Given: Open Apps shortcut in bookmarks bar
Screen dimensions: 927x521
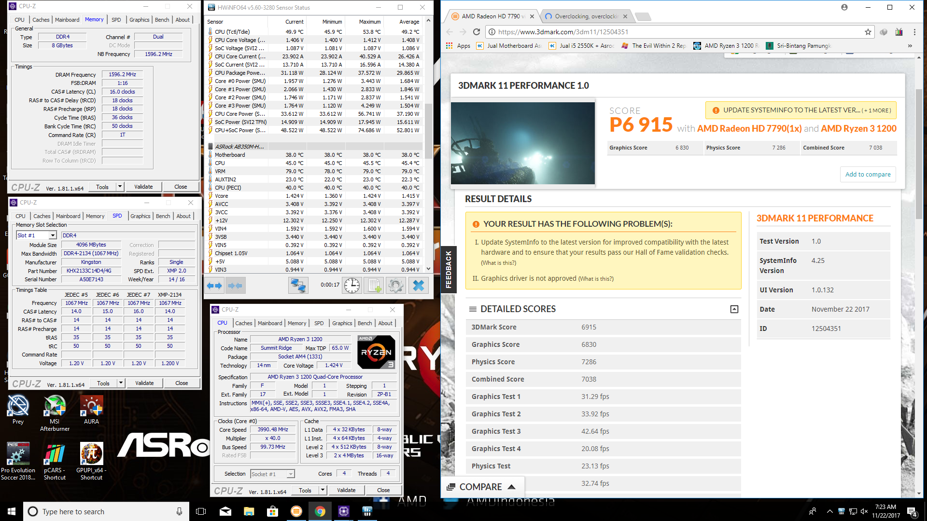Looking at the screenshot, I should pyautogui.click(x=458, y=46).
